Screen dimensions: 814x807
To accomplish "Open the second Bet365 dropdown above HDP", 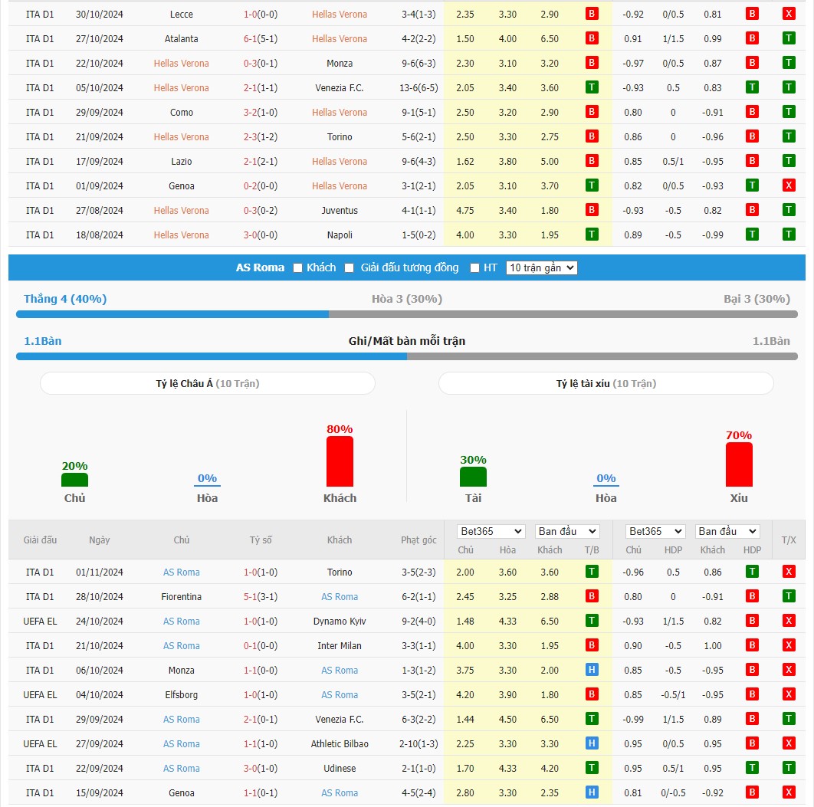I will coord(655,531).
